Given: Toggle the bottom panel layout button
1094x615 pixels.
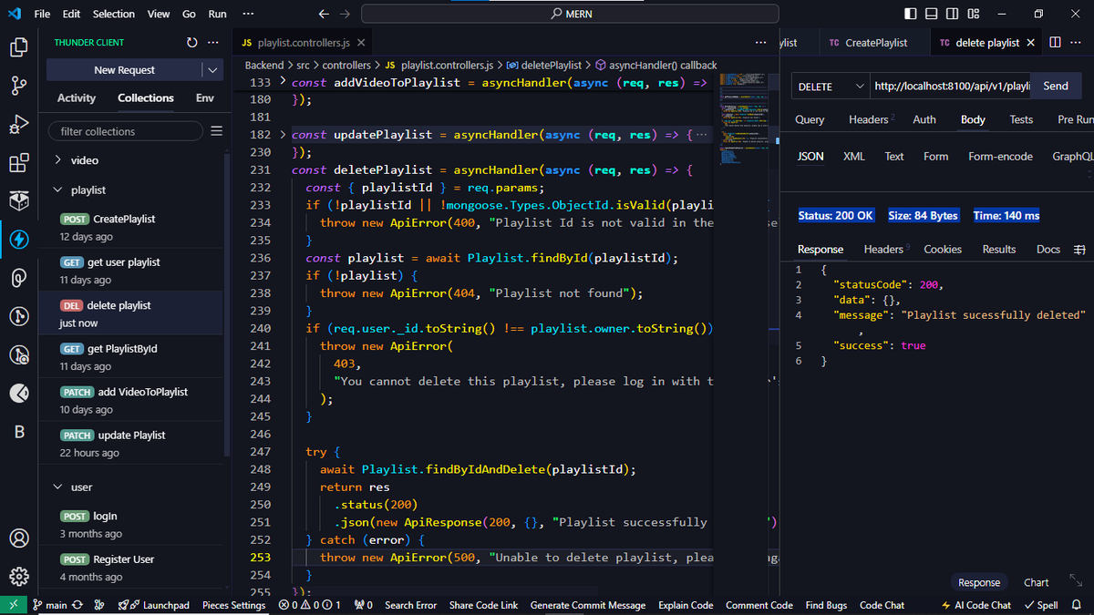Looking at the screenshot, I should tap(932, 14).
